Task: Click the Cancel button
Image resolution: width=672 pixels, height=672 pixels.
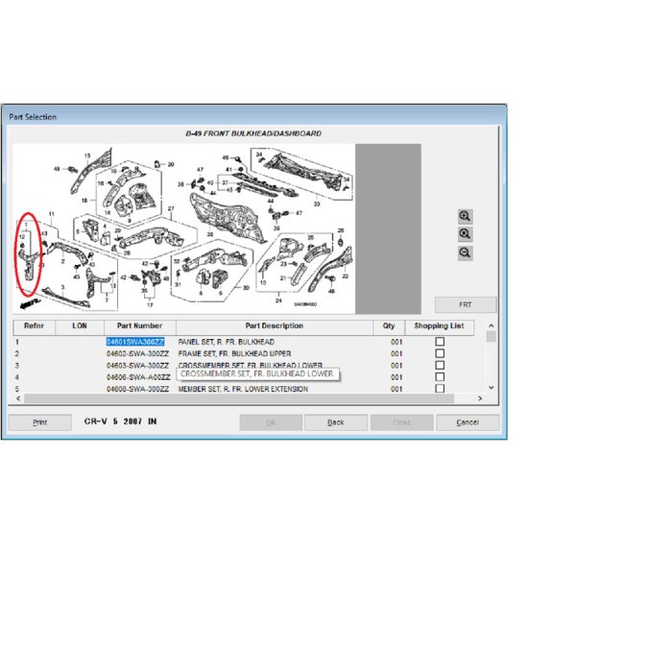Action: 468,422
